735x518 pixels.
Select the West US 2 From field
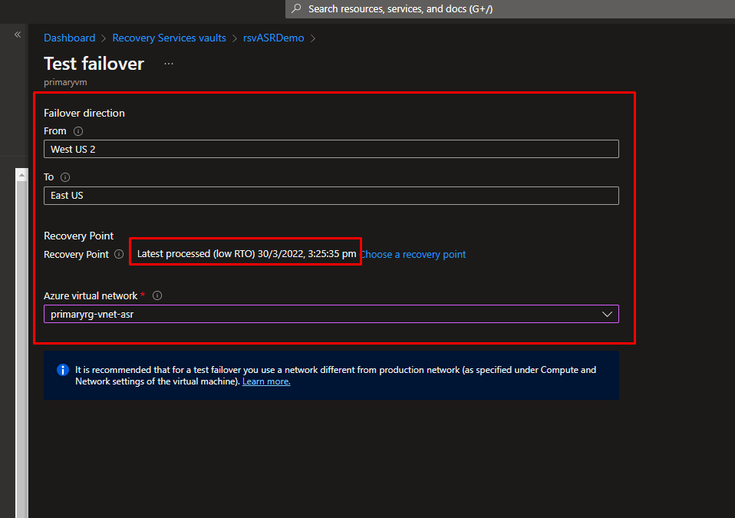[331, 149]
